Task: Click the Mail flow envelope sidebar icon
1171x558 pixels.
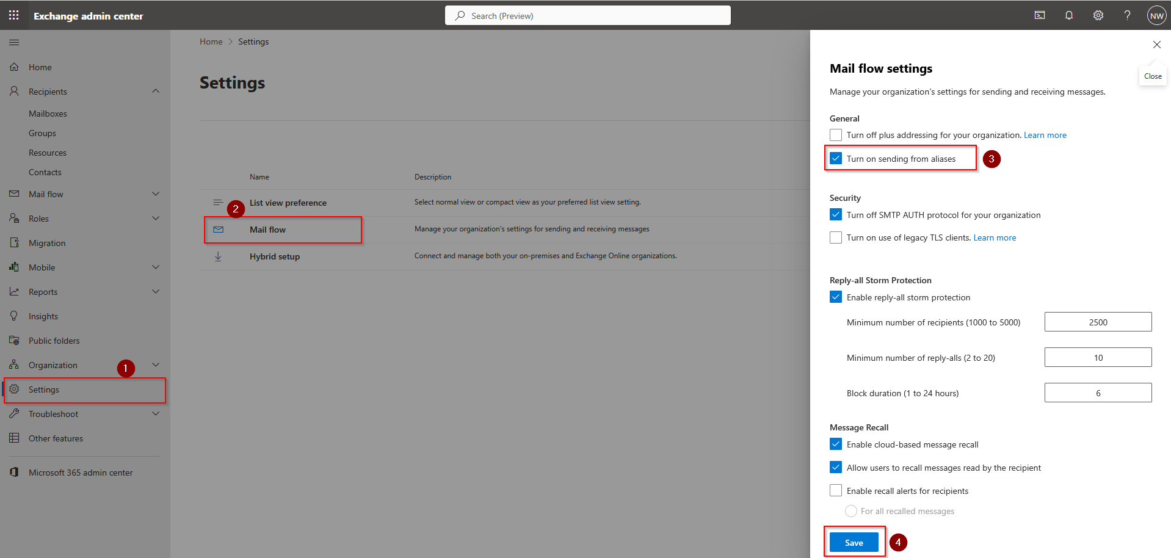Action: click(14, 194)
